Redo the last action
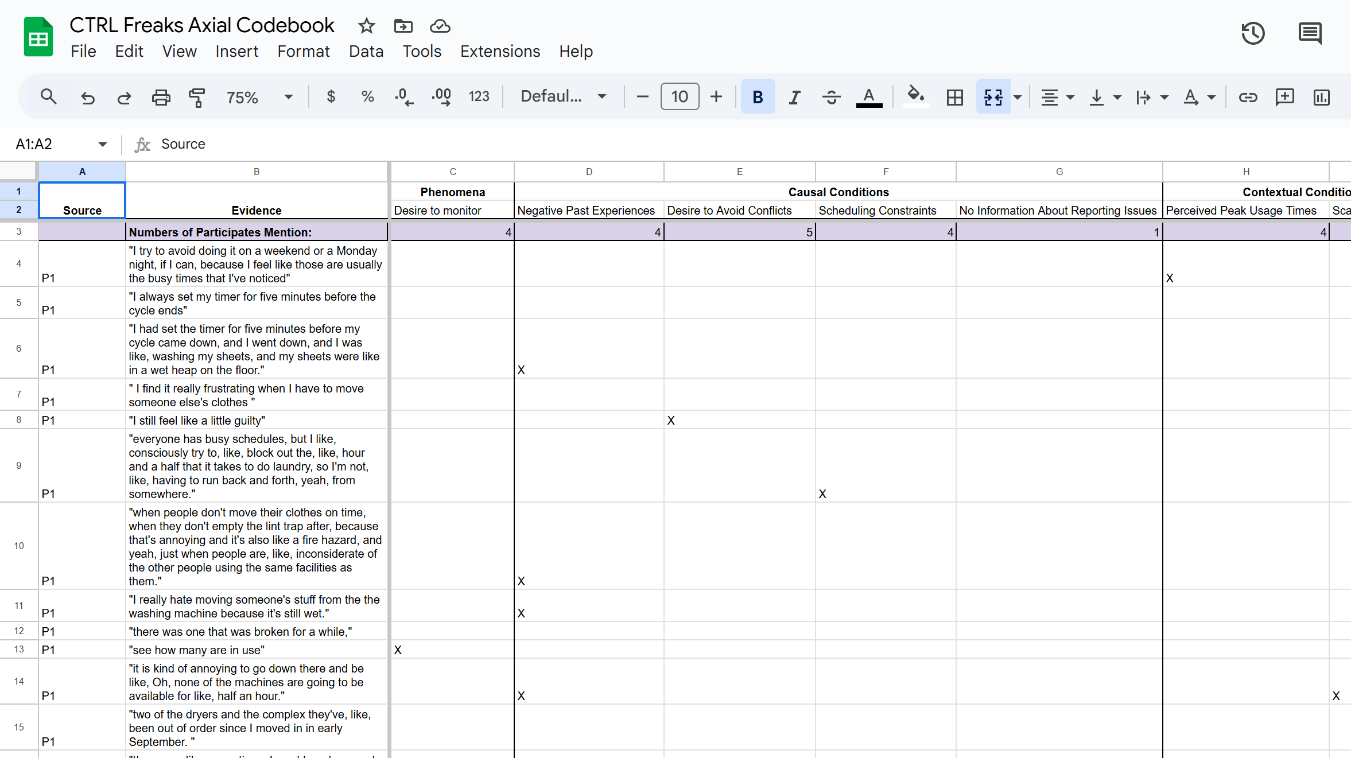1351x758 pixels. pos(124,97)
